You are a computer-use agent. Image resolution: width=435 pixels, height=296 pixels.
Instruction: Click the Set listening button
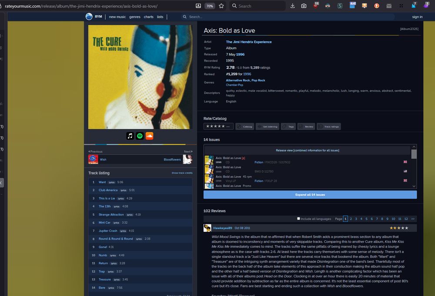tap(268, 127)
